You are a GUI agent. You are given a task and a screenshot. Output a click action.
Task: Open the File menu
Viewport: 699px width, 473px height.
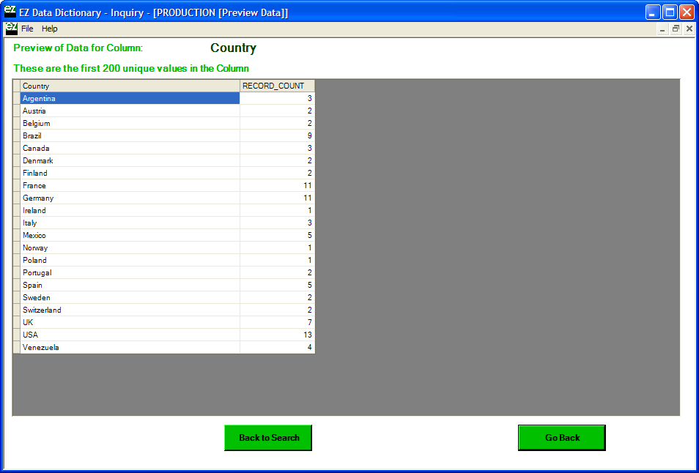27,29
